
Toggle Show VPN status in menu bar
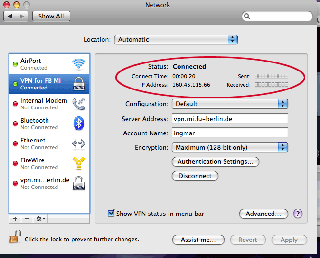pos(112,214)
